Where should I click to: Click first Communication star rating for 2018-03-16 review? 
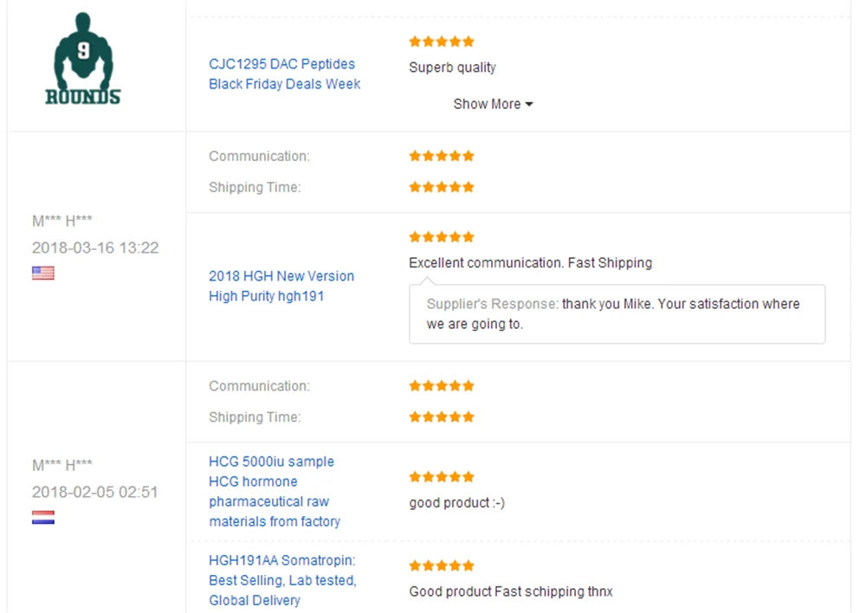442,157
